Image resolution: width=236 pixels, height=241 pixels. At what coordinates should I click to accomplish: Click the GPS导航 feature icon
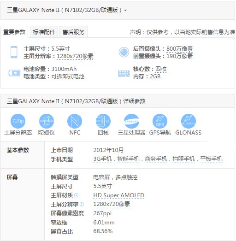click(160, 121)
